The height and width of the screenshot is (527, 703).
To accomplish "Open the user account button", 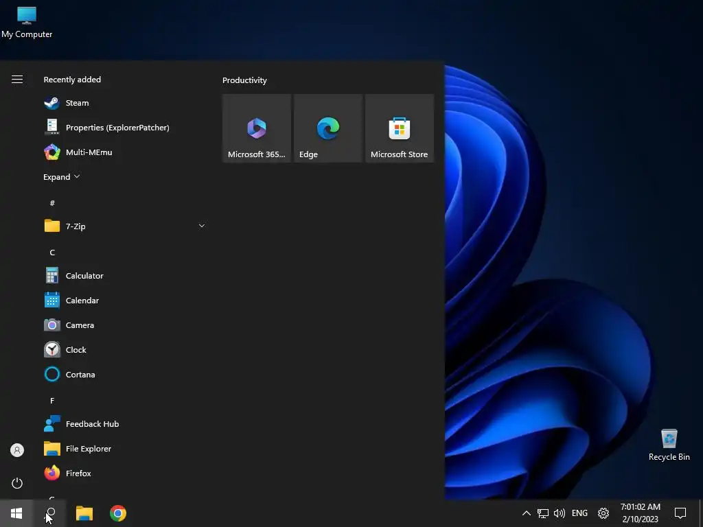I will (17, 450).
